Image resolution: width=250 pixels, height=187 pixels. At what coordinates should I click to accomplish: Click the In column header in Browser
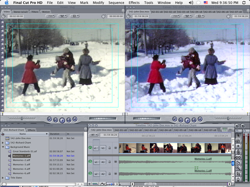point(75,134)
